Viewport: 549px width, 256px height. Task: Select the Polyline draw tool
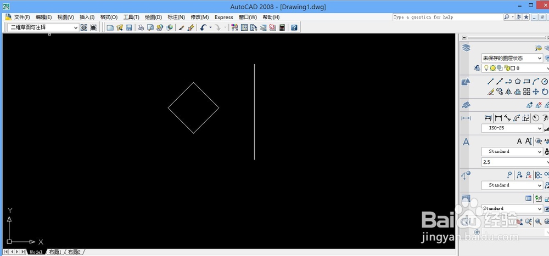tap(509, 82)
